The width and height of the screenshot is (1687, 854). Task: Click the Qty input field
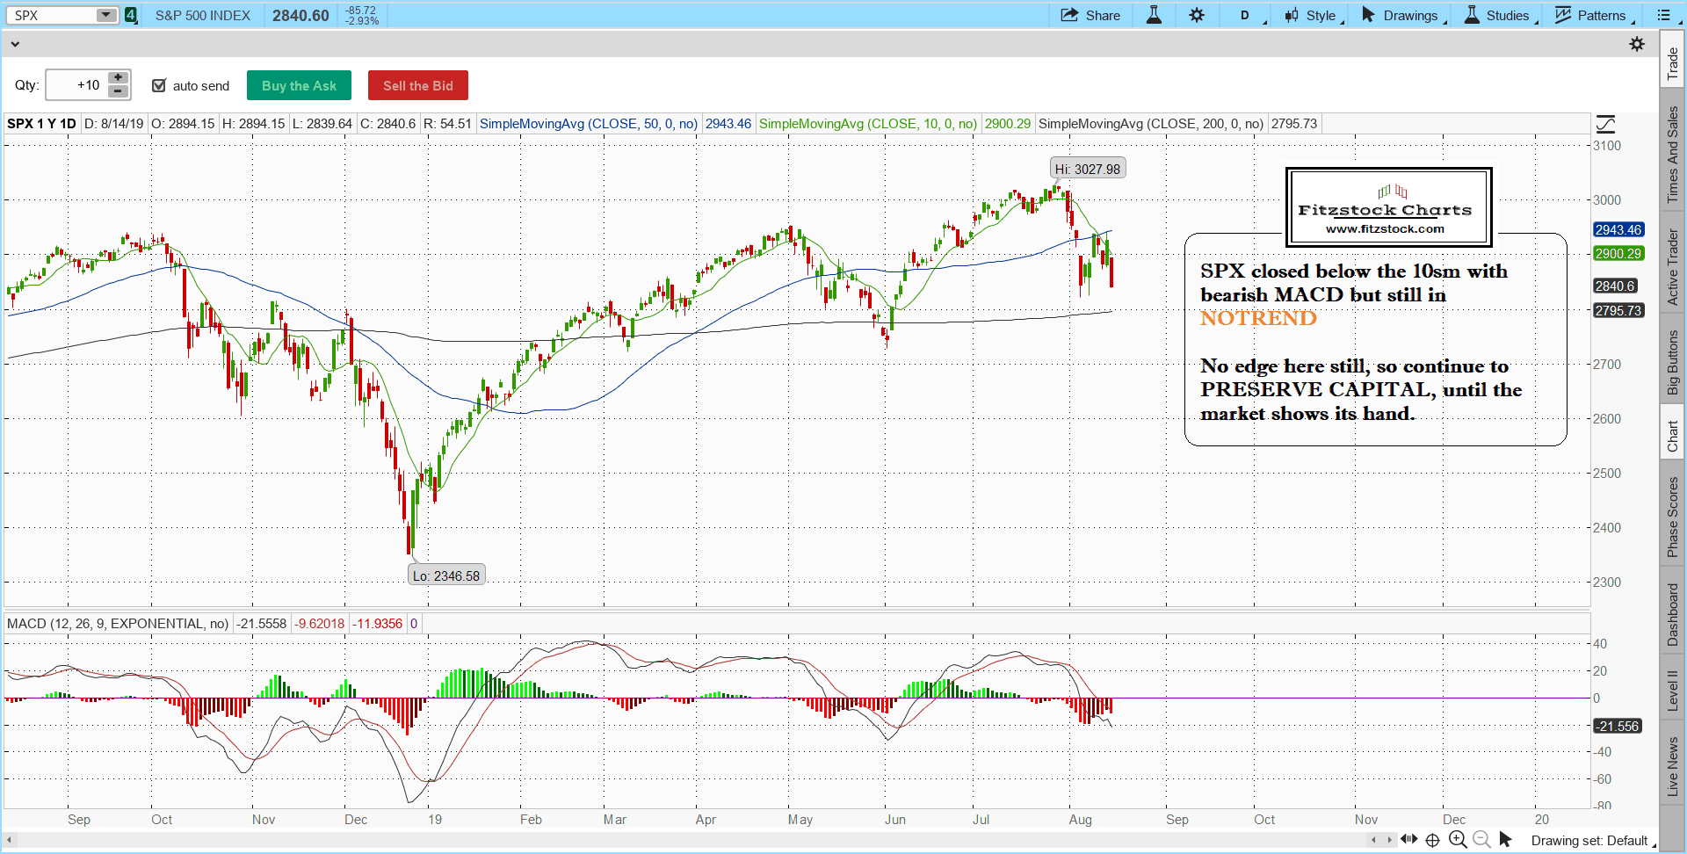(76, 85)
